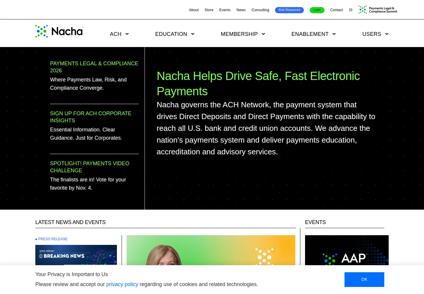Open the About link in top bar

(x=194, y=10)
